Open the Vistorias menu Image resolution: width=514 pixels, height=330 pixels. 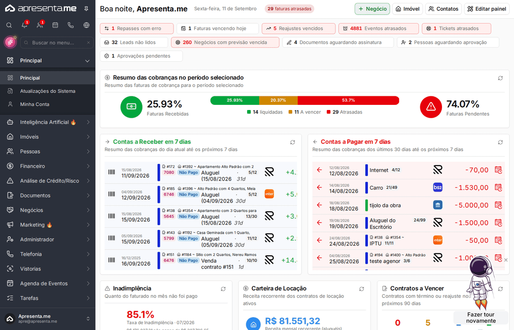pyautogui.click(x=48, y=269)
